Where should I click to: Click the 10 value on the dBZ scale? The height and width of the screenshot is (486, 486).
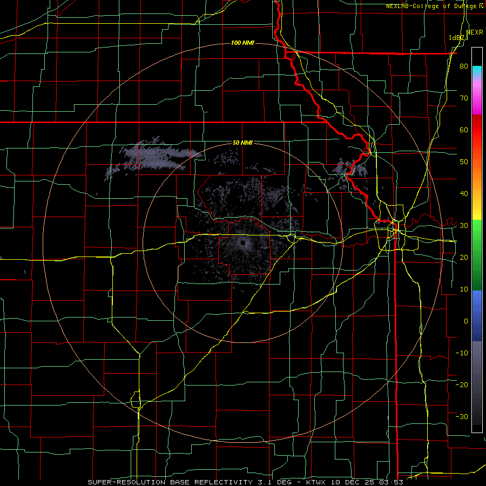[464, 289]
